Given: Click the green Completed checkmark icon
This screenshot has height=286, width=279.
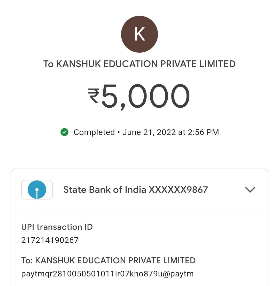Looking at the screenshot, I should tap(64, 132).
